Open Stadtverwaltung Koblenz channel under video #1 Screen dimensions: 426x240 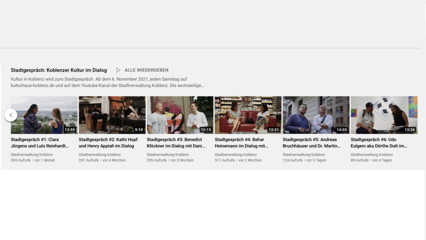pyautogui.click(x=32, y=155)
